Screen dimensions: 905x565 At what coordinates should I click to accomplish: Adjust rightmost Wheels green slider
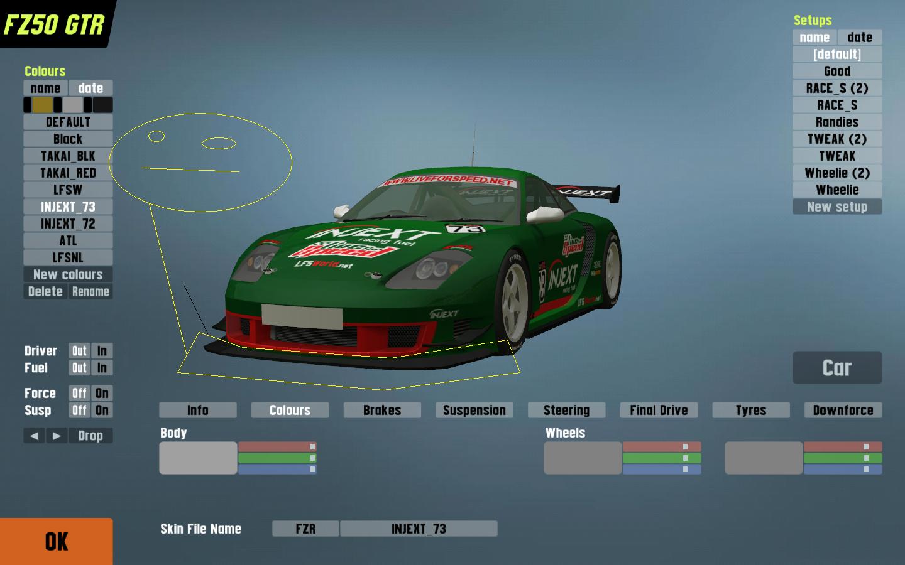click(843, 458)
